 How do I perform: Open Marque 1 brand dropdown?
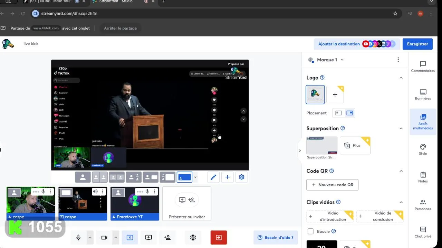[326, 60]
